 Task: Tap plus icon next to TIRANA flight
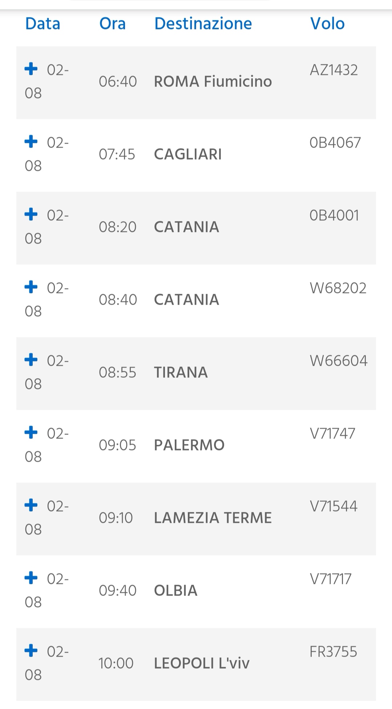tap(31, 360)
